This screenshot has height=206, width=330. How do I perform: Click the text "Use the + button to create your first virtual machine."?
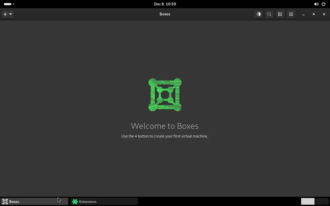tap(165, 136)
